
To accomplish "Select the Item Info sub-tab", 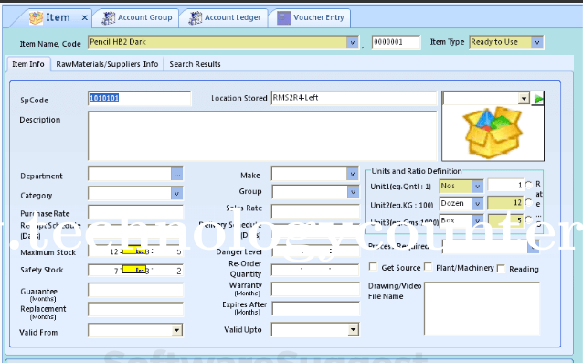I will pos(28,64).
